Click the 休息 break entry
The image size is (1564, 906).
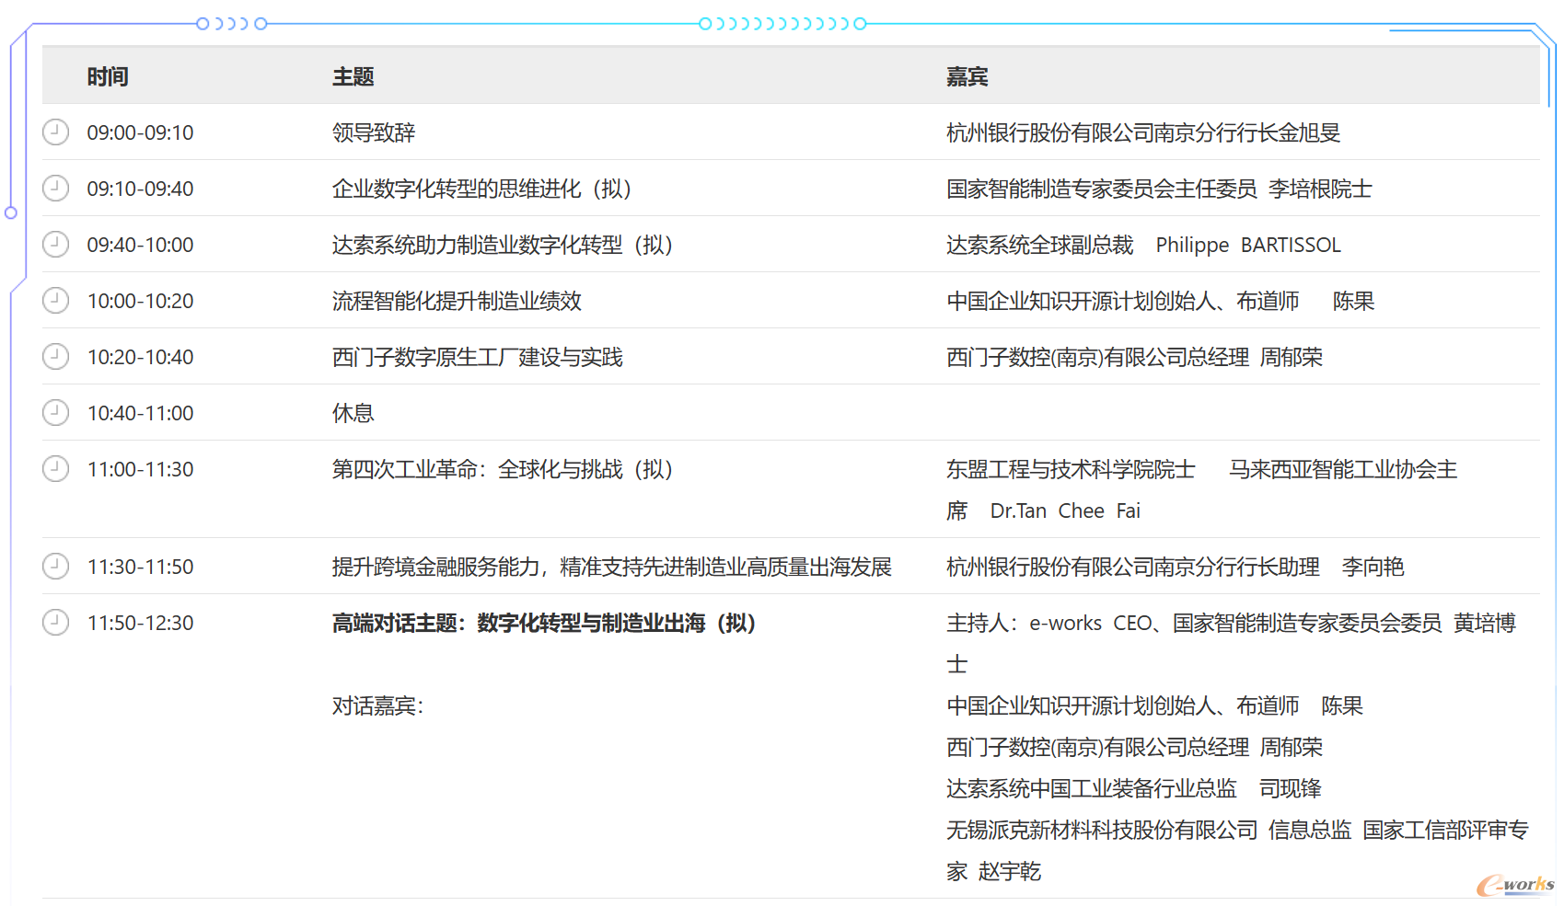click(x=353, y=413)
